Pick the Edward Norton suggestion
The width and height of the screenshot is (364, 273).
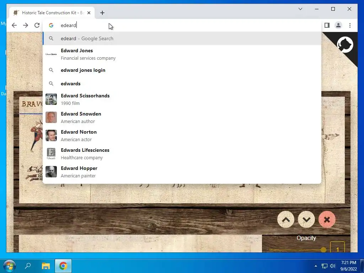(x=182, y=135)
